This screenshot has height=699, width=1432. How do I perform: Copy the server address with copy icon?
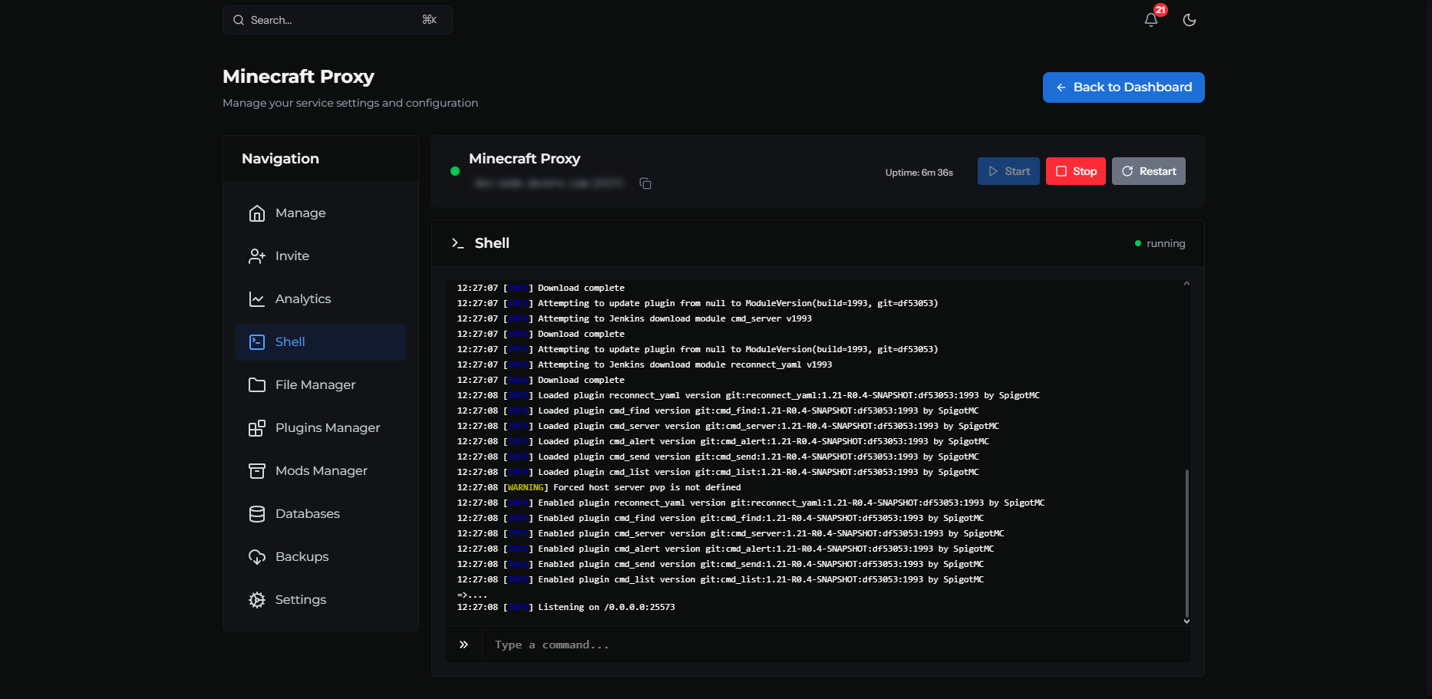[645, 183]
